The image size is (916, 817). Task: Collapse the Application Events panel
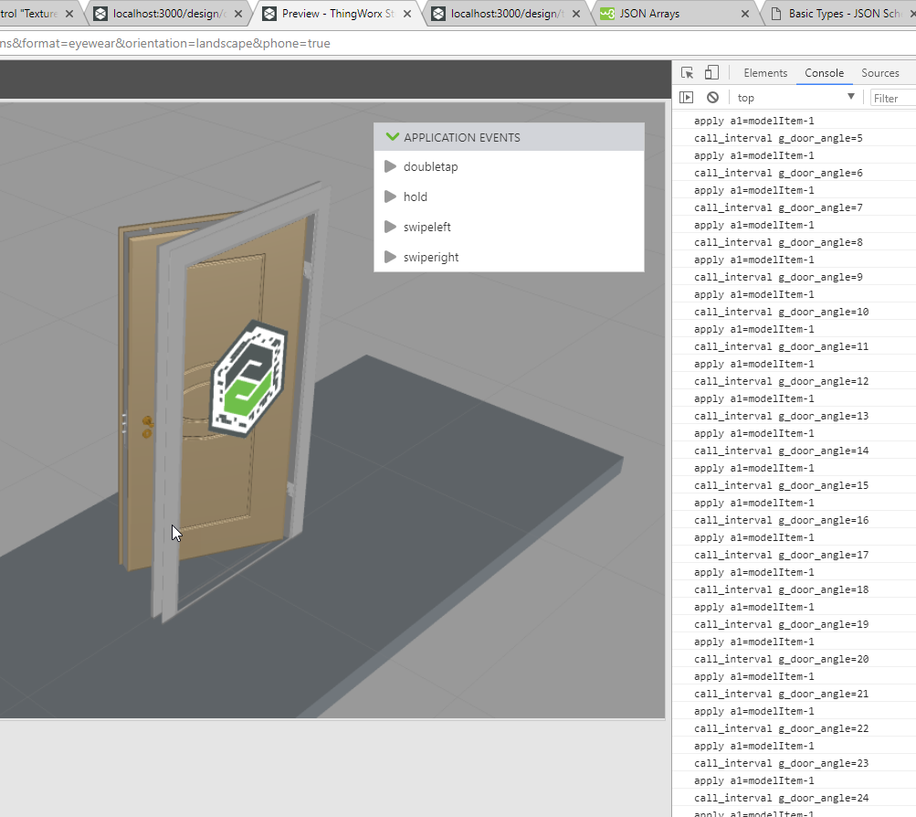pyautogui.click(x=393, y=137)
